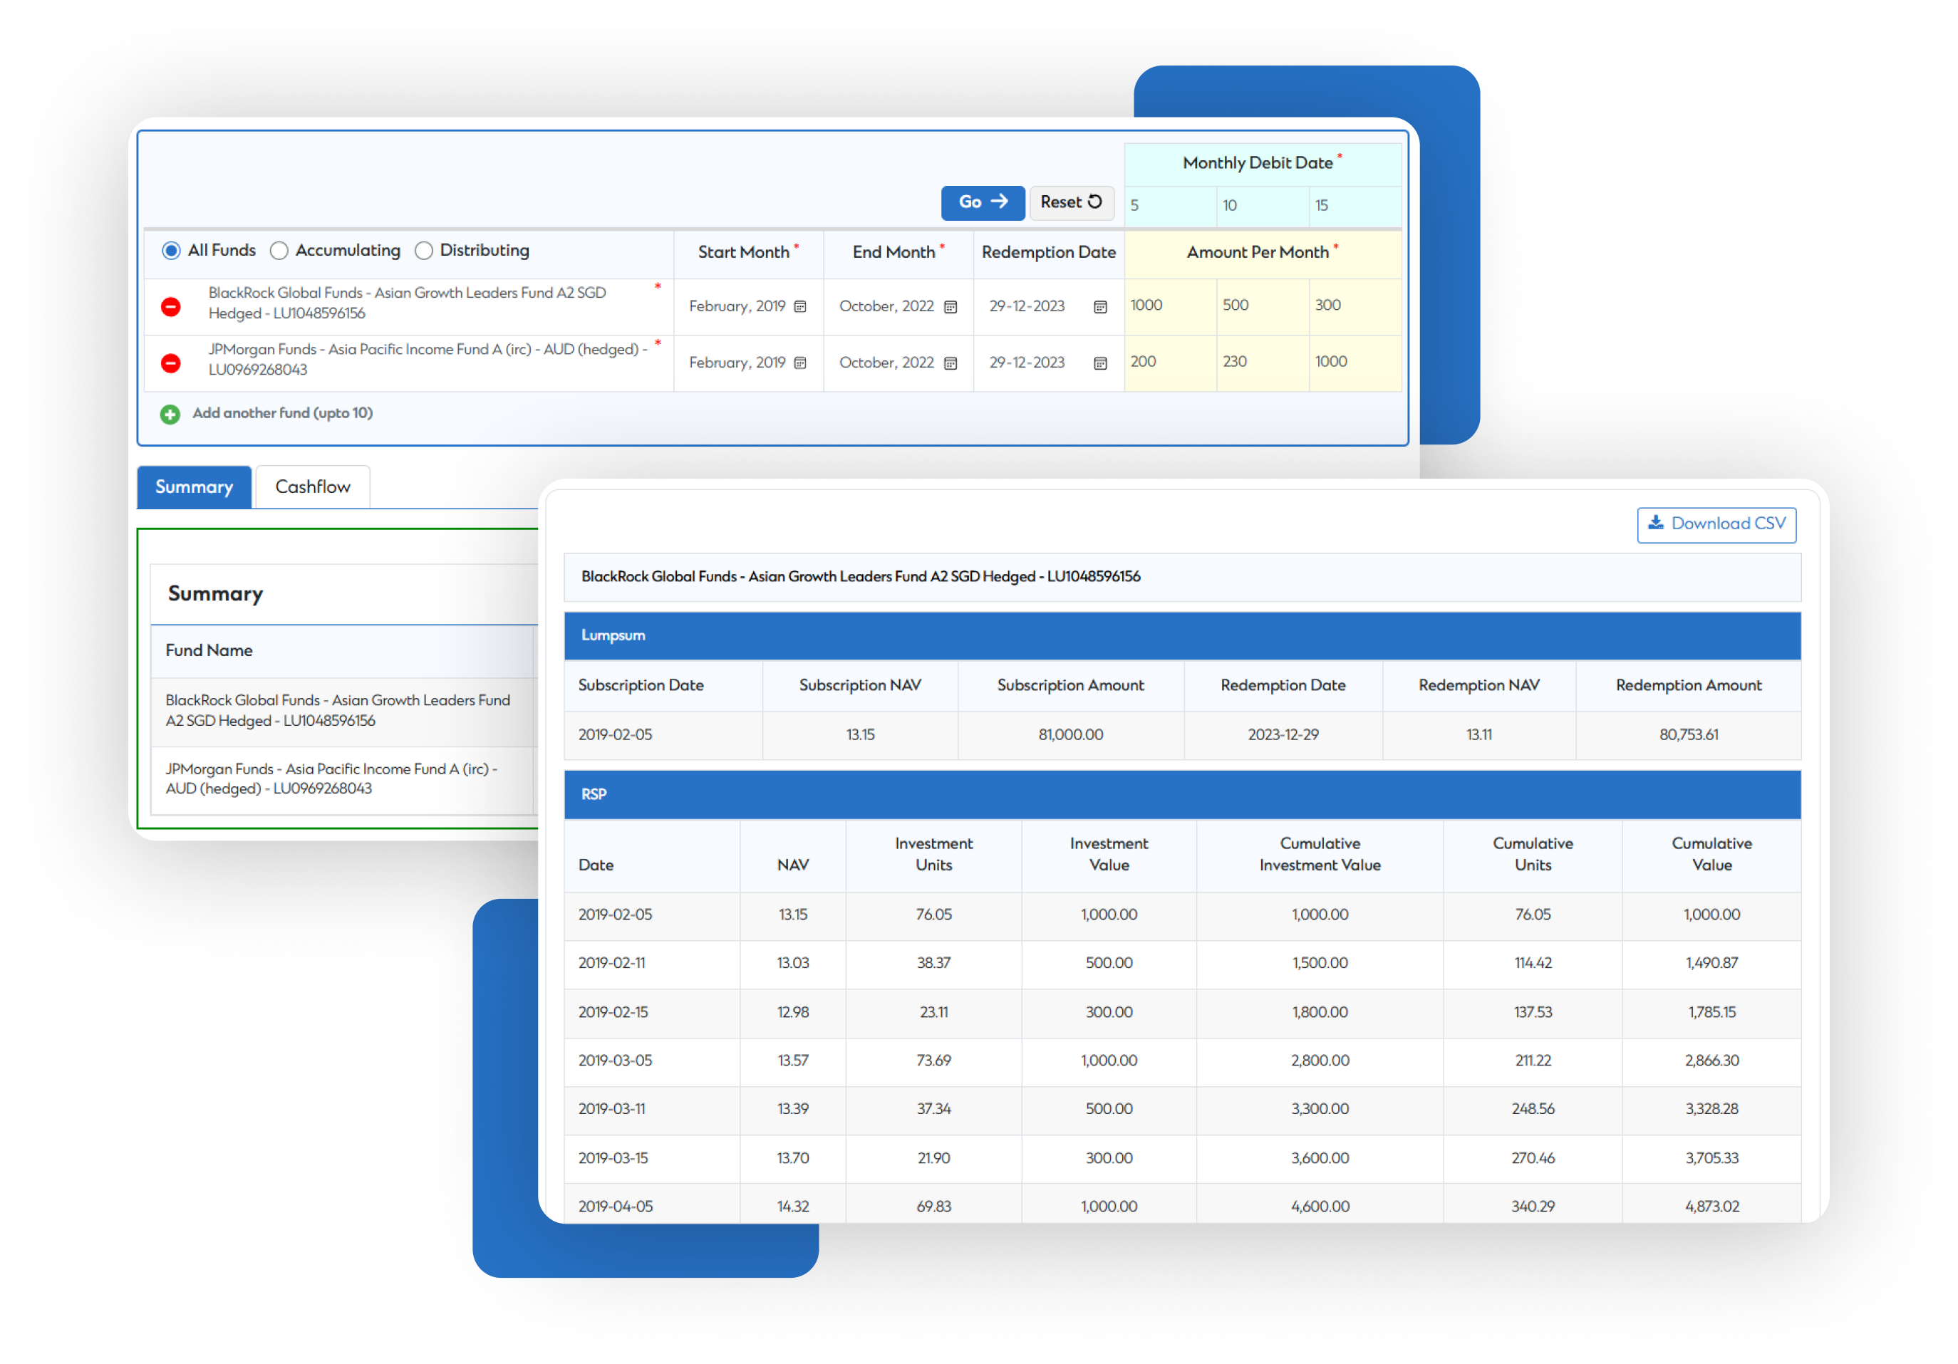Click Cumulative Value 1,490.87
This screenshot has height=1364, width=1958.
click(x=1711, y=963)
